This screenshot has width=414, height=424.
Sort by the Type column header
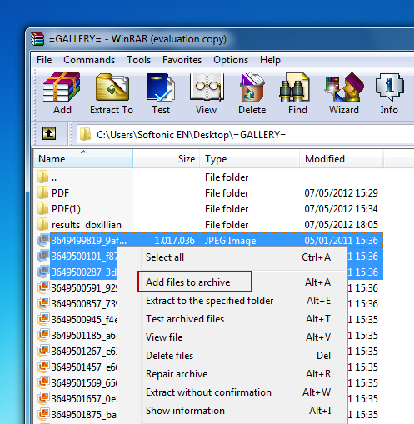[250, 159]
